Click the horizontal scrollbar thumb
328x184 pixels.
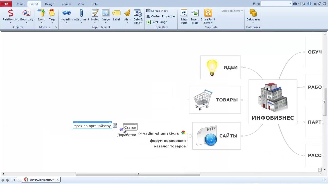(x=138, y=174)
